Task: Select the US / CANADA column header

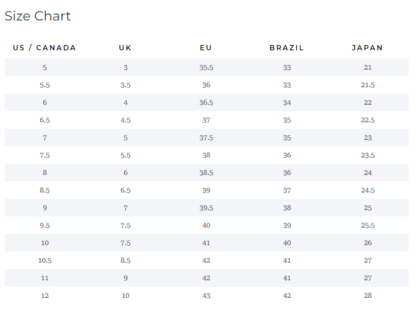Action: [44, 48]
